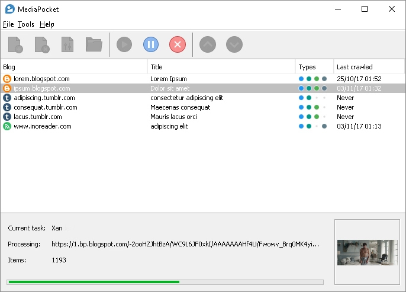
Task: Open blog settings via the sliders icon
Action: (67, 44)
